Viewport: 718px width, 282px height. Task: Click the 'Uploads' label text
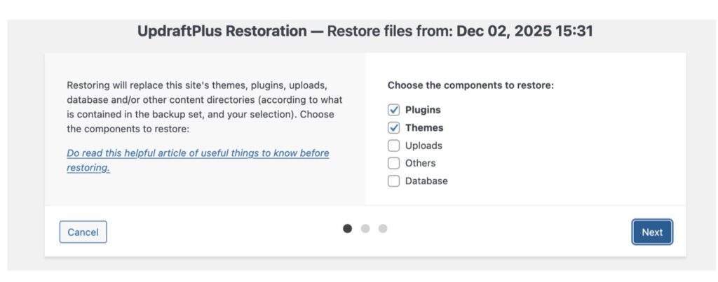[x=424, y=146]
